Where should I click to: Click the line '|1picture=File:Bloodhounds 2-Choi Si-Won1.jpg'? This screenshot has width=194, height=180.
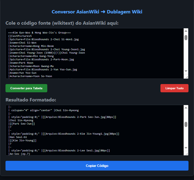(43, 39)
